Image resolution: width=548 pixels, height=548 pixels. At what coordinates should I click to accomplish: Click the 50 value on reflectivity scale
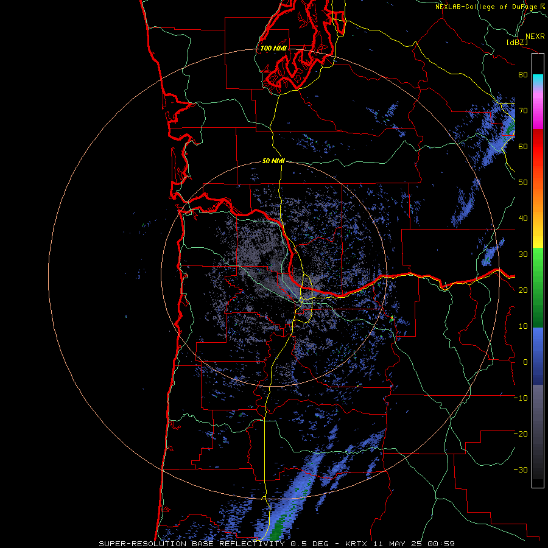[523, 183]
